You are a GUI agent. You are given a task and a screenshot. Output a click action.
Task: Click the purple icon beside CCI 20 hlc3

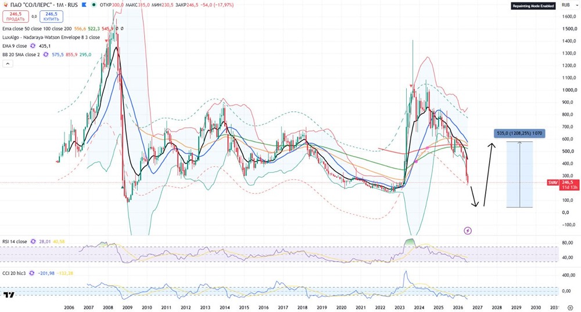coord(32,273)
